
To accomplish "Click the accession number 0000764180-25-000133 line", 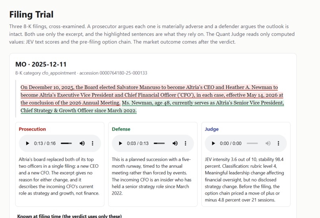I will (81, 73).
